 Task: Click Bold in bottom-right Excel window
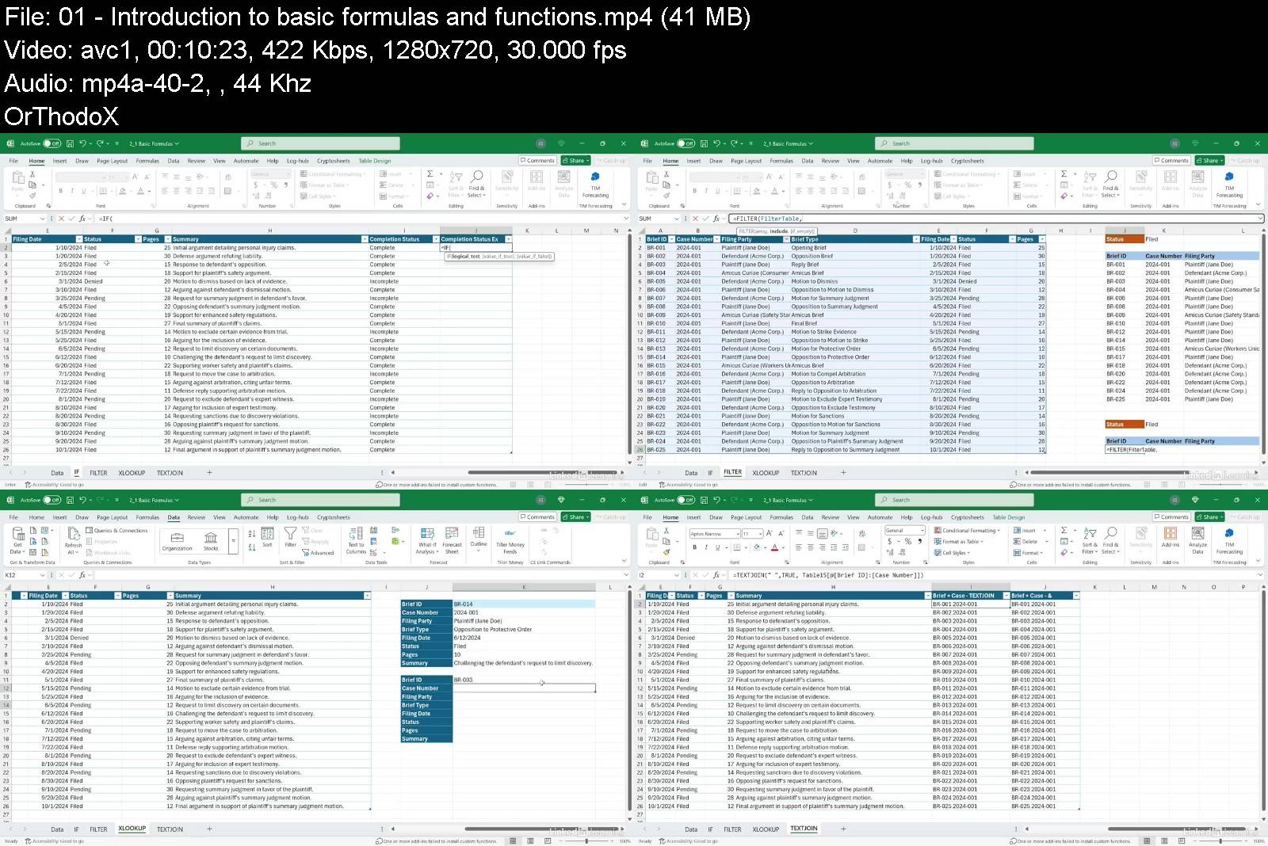point(694,547)
